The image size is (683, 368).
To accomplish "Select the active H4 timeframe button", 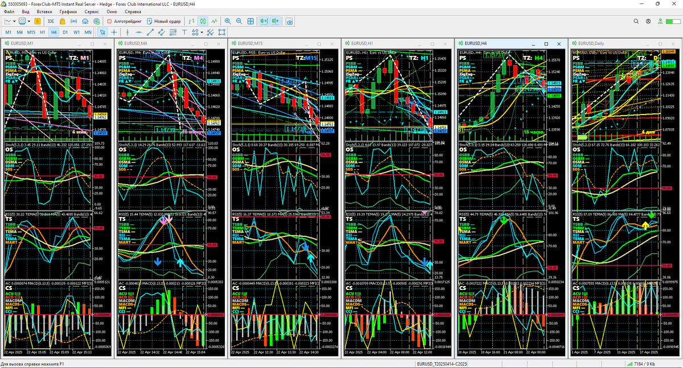I will click(54, 32).
